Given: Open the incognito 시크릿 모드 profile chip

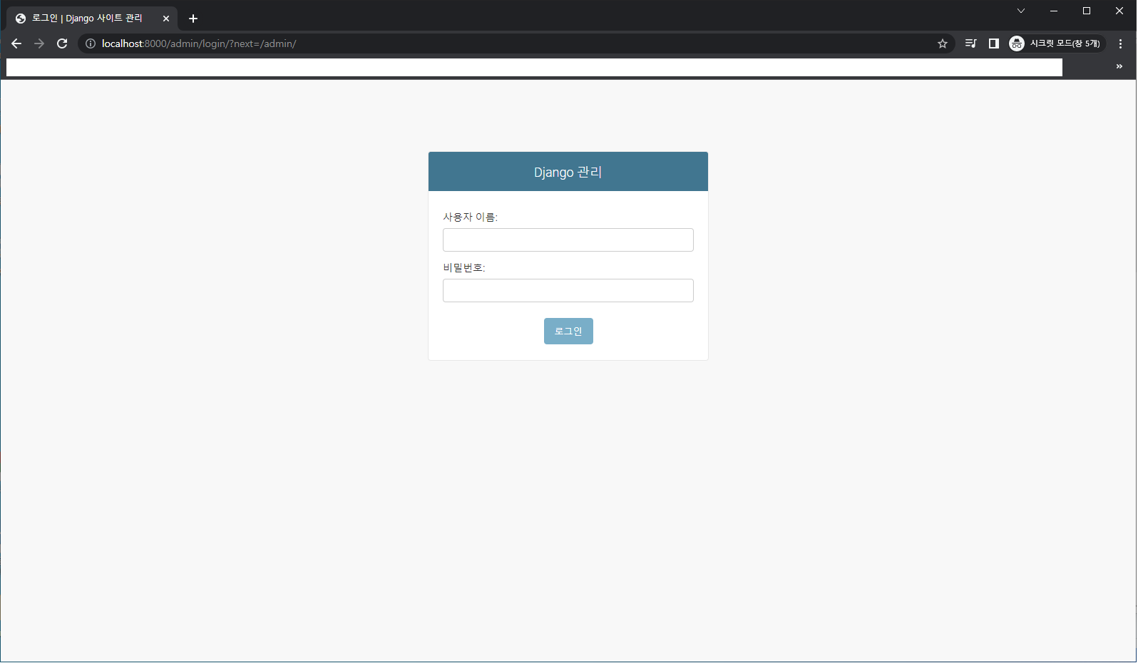Looking at the screenshot, I should [x=1056, y=43].
